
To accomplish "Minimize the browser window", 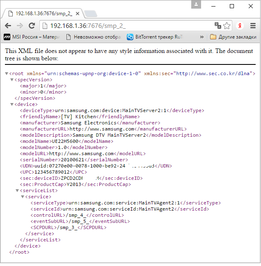I will point(213,6).
